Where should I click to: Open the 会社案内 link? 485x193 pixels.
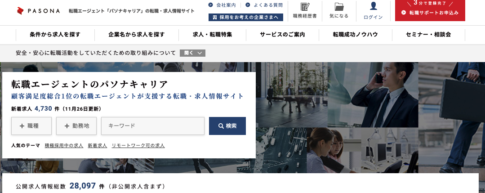226,5
